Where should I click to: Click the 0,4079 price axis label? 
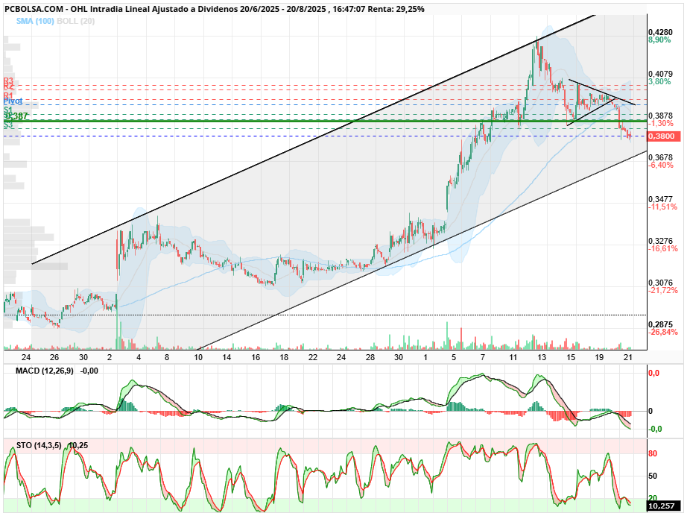(x=660, y=74)
